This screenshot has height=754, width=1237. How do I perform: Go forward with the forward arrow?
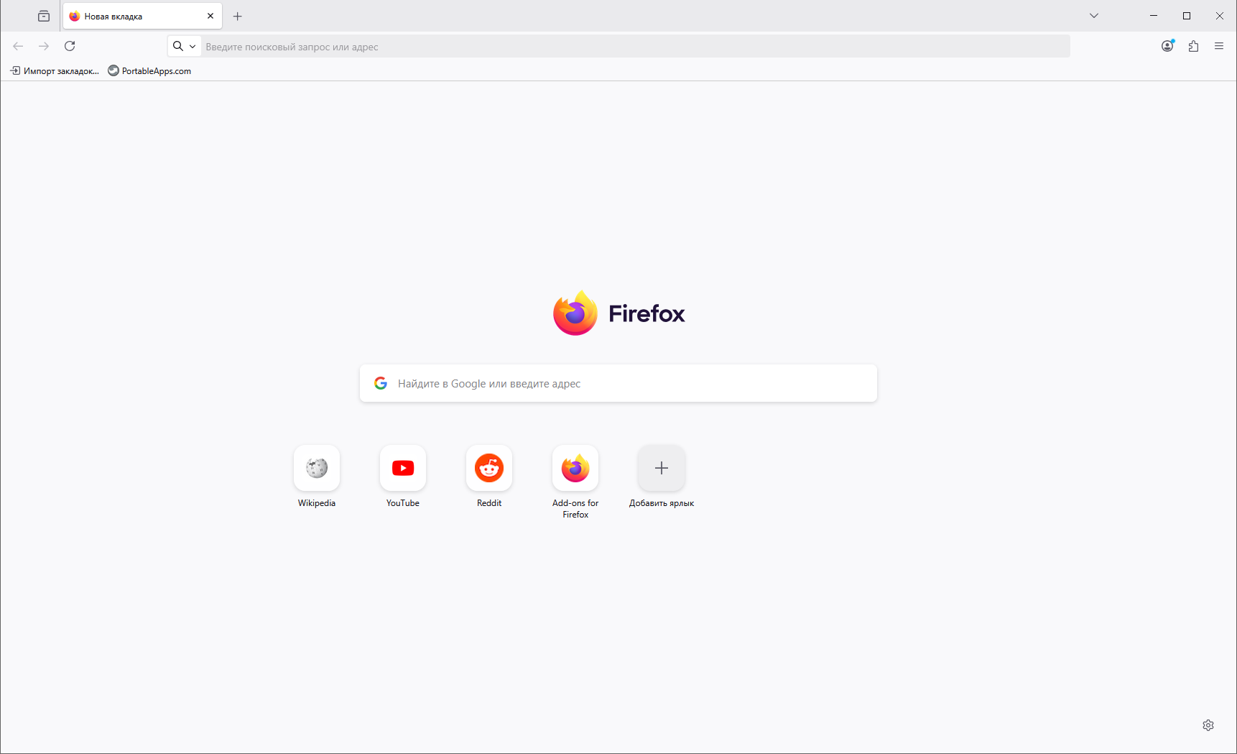(44, 46)
